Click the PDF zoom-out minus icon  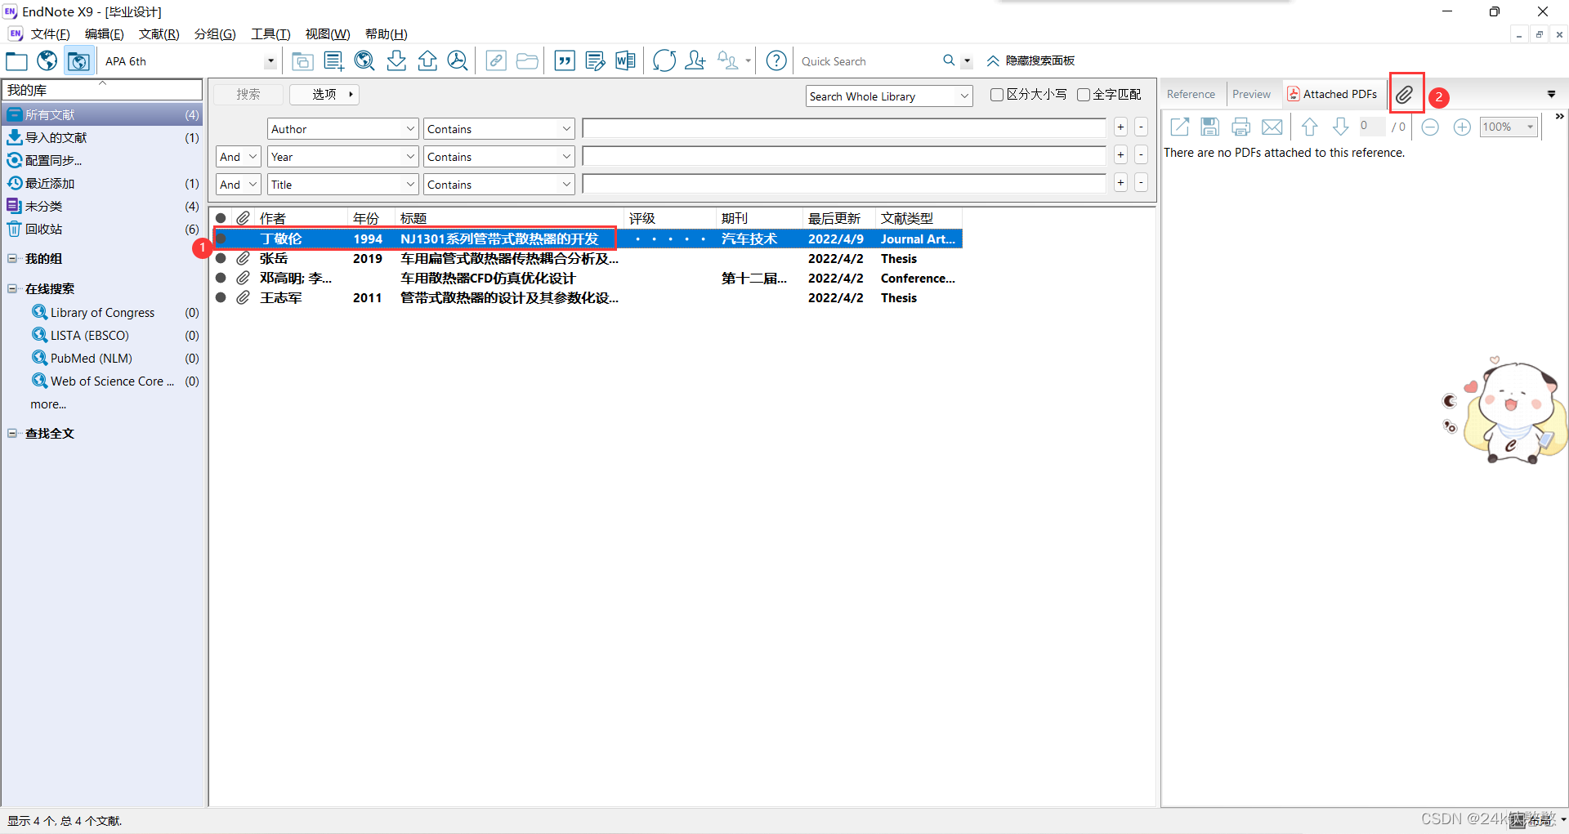(x=1430, y=127)
